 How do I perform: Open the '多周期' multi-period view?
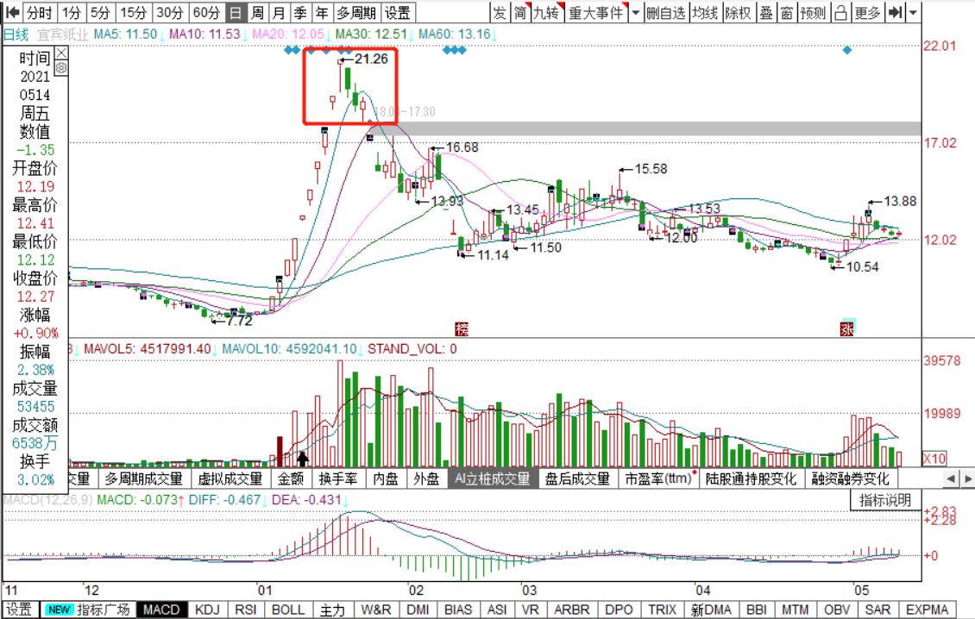click(355, 12)
